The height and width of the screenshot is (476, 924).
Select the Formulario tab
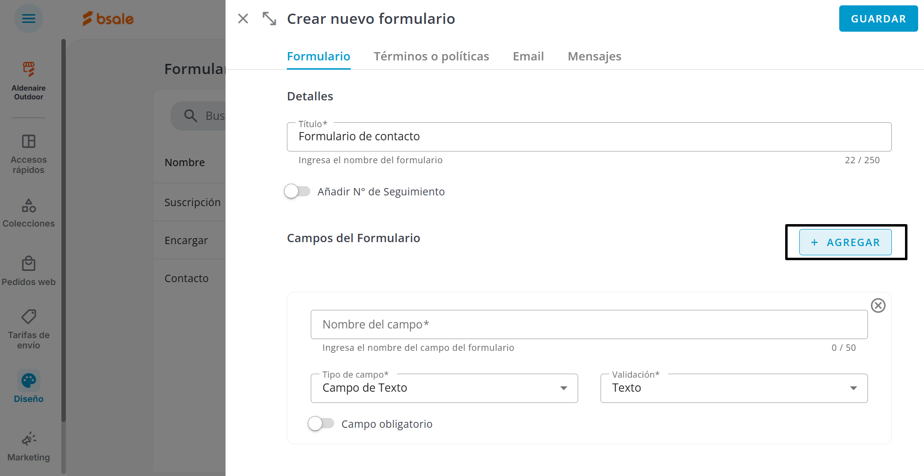(x=319, y=57)
